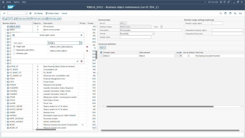Pick suggestion EBELN_MAN_EBELN without EKKO
The image size is (245, 138).
point(59,51)
